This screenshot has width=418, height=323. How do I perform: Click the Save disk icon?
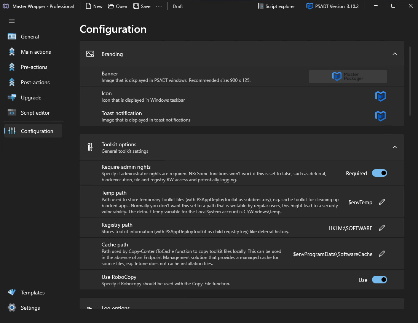point(136,6)
